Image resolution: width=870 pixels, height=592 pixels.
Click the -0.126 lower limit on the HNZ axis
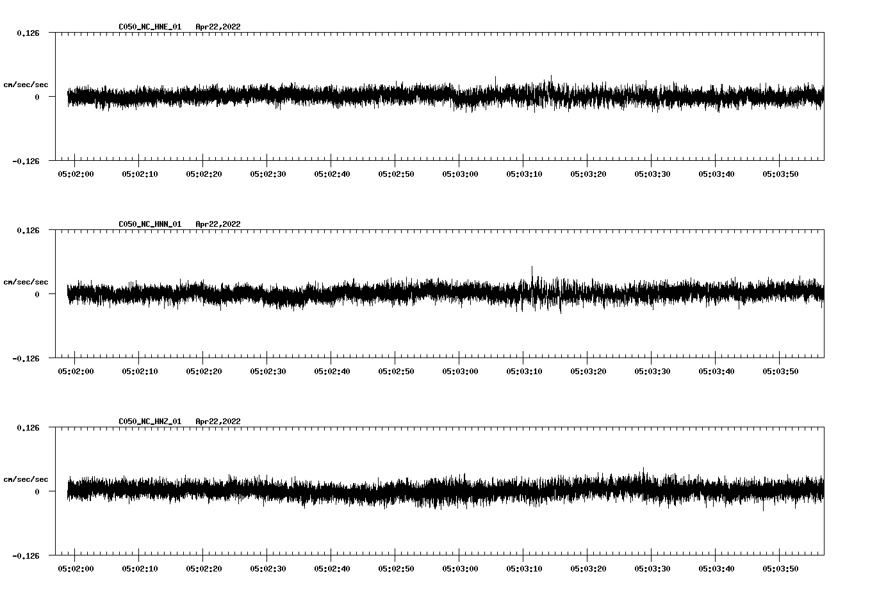(x=26, y=555)
